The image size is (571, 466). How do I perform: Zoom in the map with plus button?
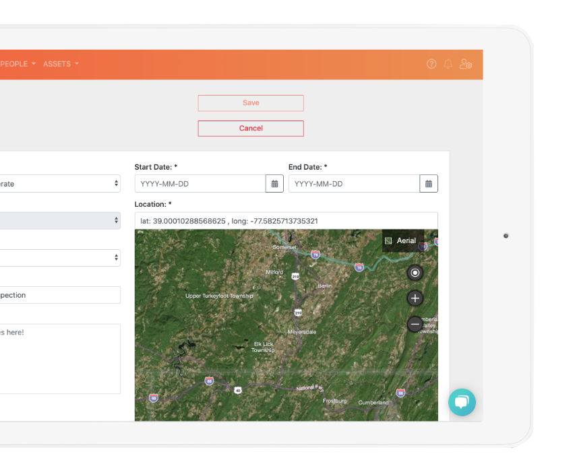pyautogui.click(x=415, y=298)
